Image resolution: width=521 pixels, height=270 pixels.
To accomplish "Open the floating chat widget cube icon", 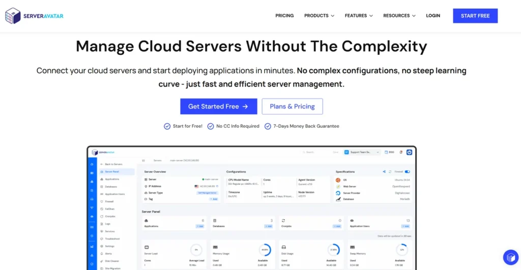I will click(x=511, y=257).
